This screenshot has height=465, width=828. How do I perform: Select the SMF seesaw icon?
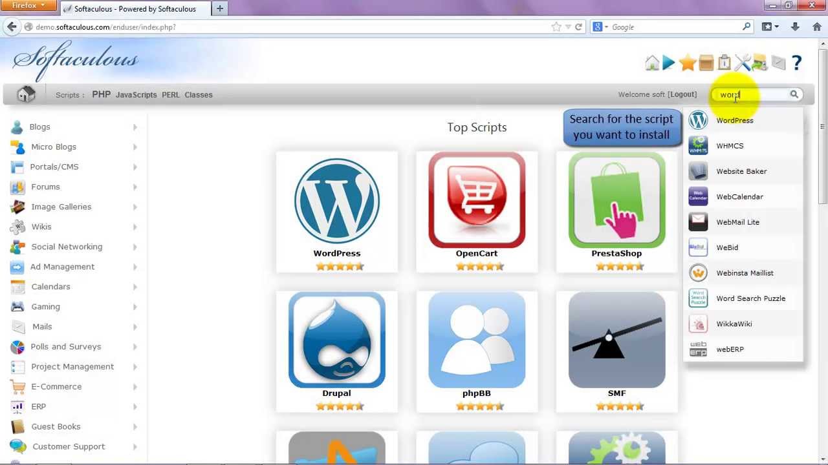(x=616, y=340)
